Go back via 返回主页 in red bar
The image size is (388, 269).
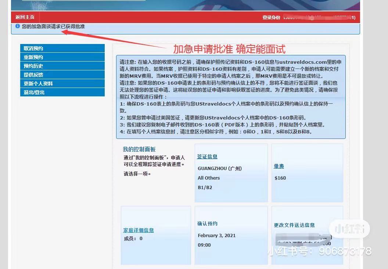coord(25,17)
